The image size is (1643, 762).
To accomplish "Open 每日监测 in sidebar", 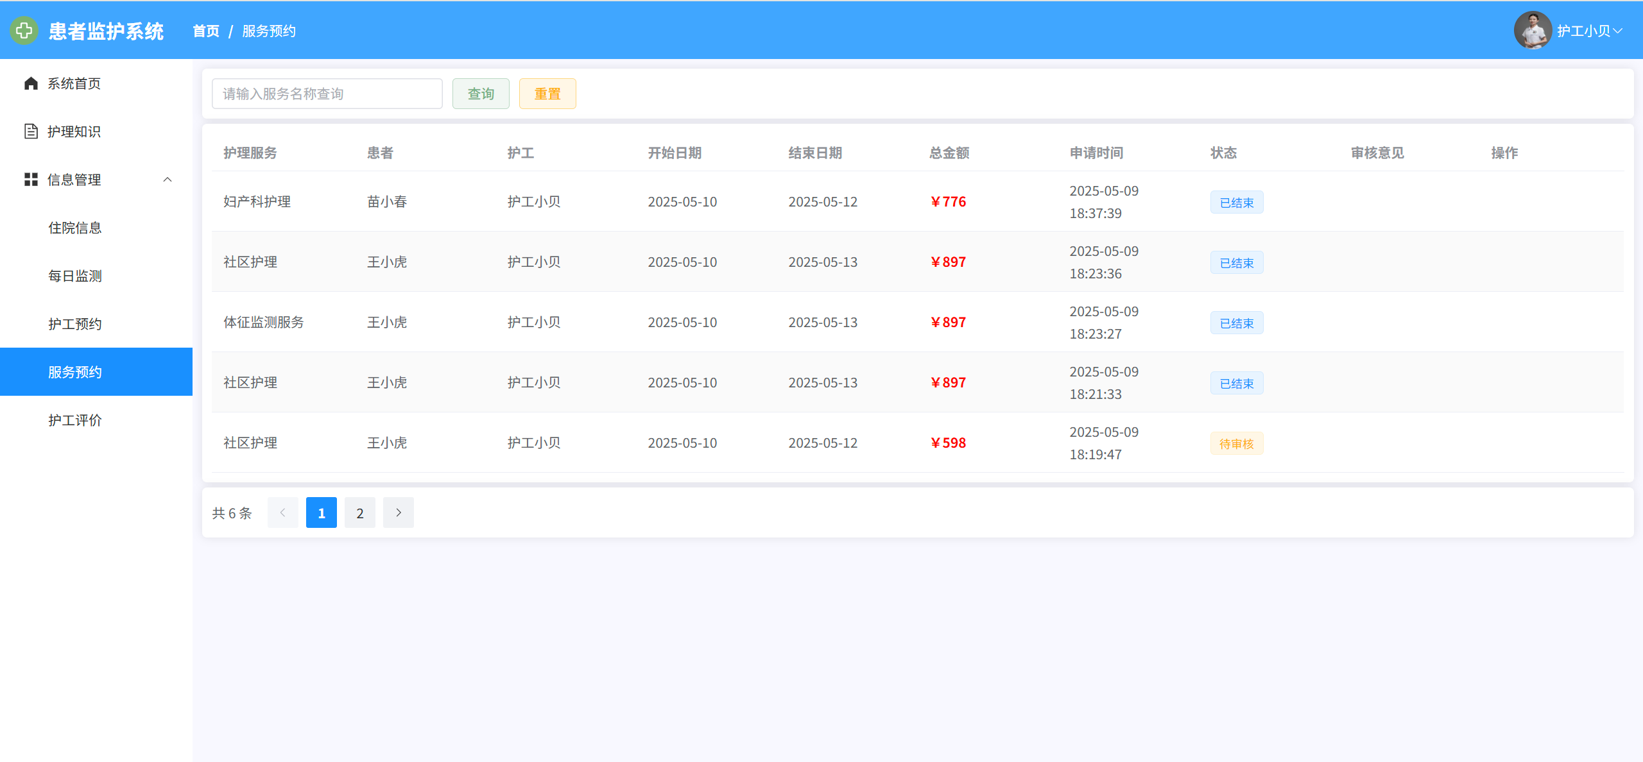I will (75, 276).
